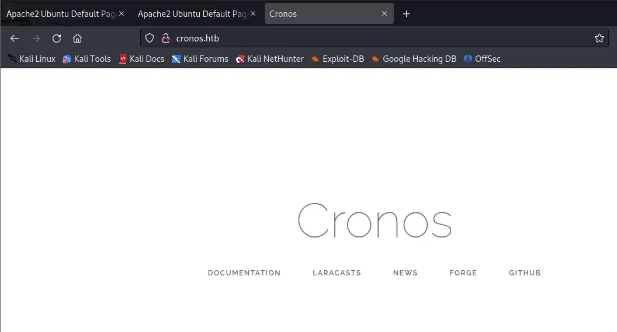
Task: Open the tracking protection shield icon
Action: pyautogui.click(x=150, y=38)
